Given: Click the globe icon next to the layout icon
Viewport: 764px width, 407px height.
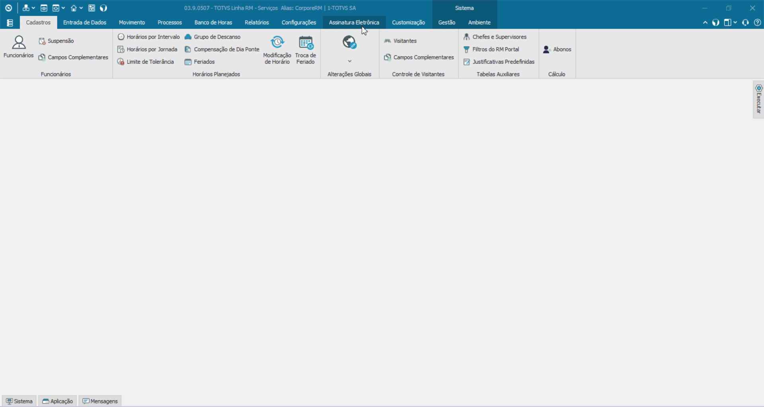Looking at the screenshot, I should click(715, 23).
